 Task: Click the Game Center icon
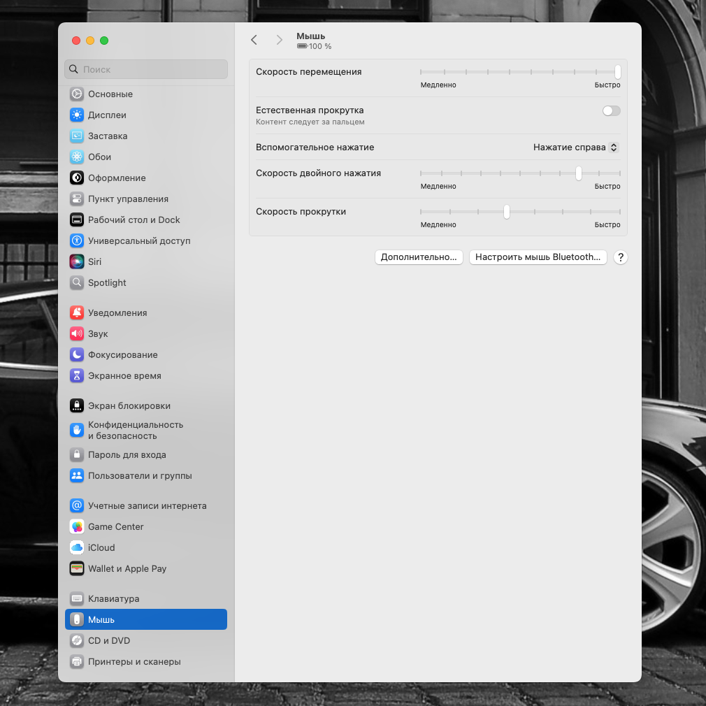pos(77,527)
